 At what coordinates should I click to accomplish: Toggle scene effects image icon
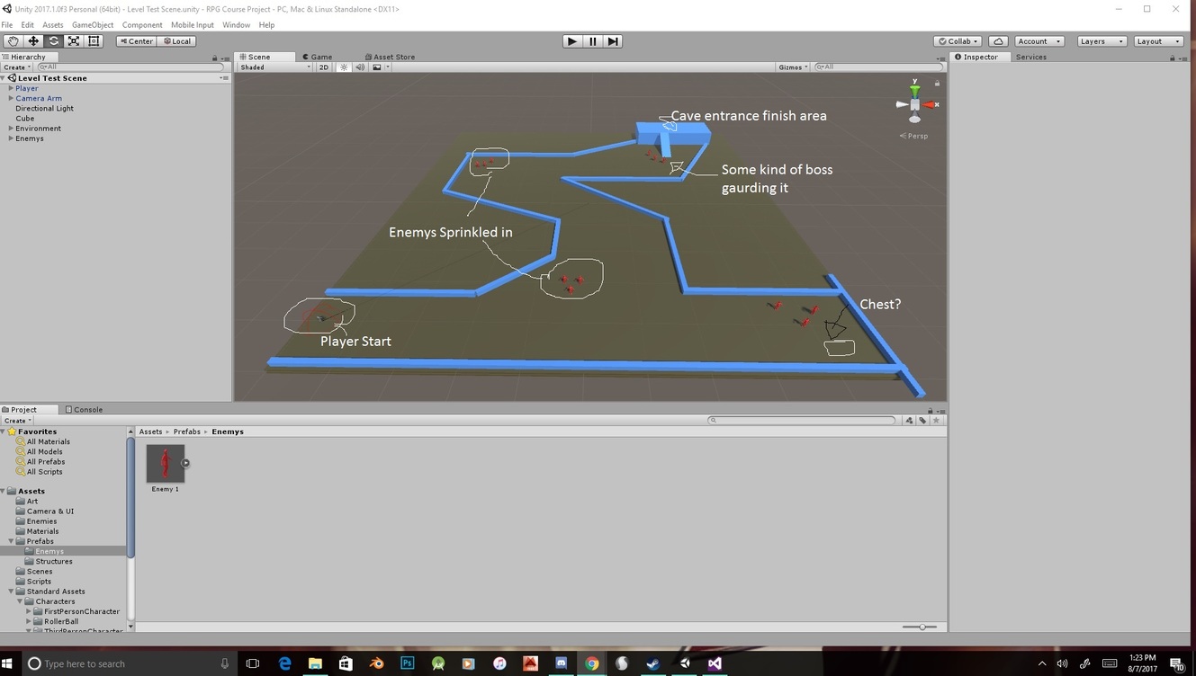click(x=377, y=67)
